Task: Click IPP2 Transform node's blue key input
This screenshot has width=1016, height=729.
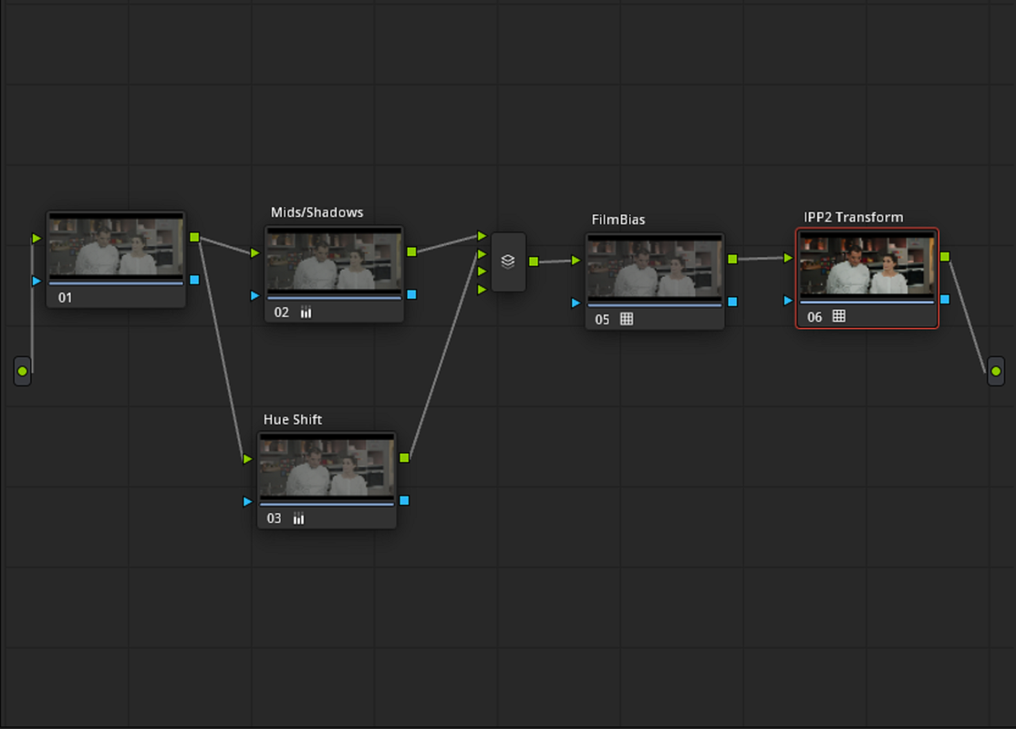Action: (788, 301)
